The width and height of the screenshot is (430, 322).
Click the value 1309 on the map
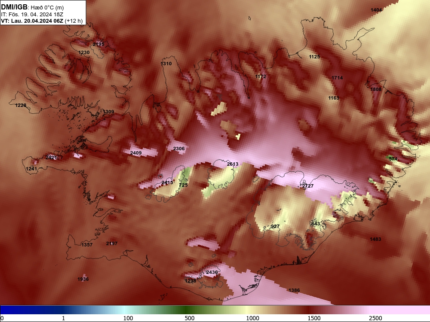tap(109, 112)
